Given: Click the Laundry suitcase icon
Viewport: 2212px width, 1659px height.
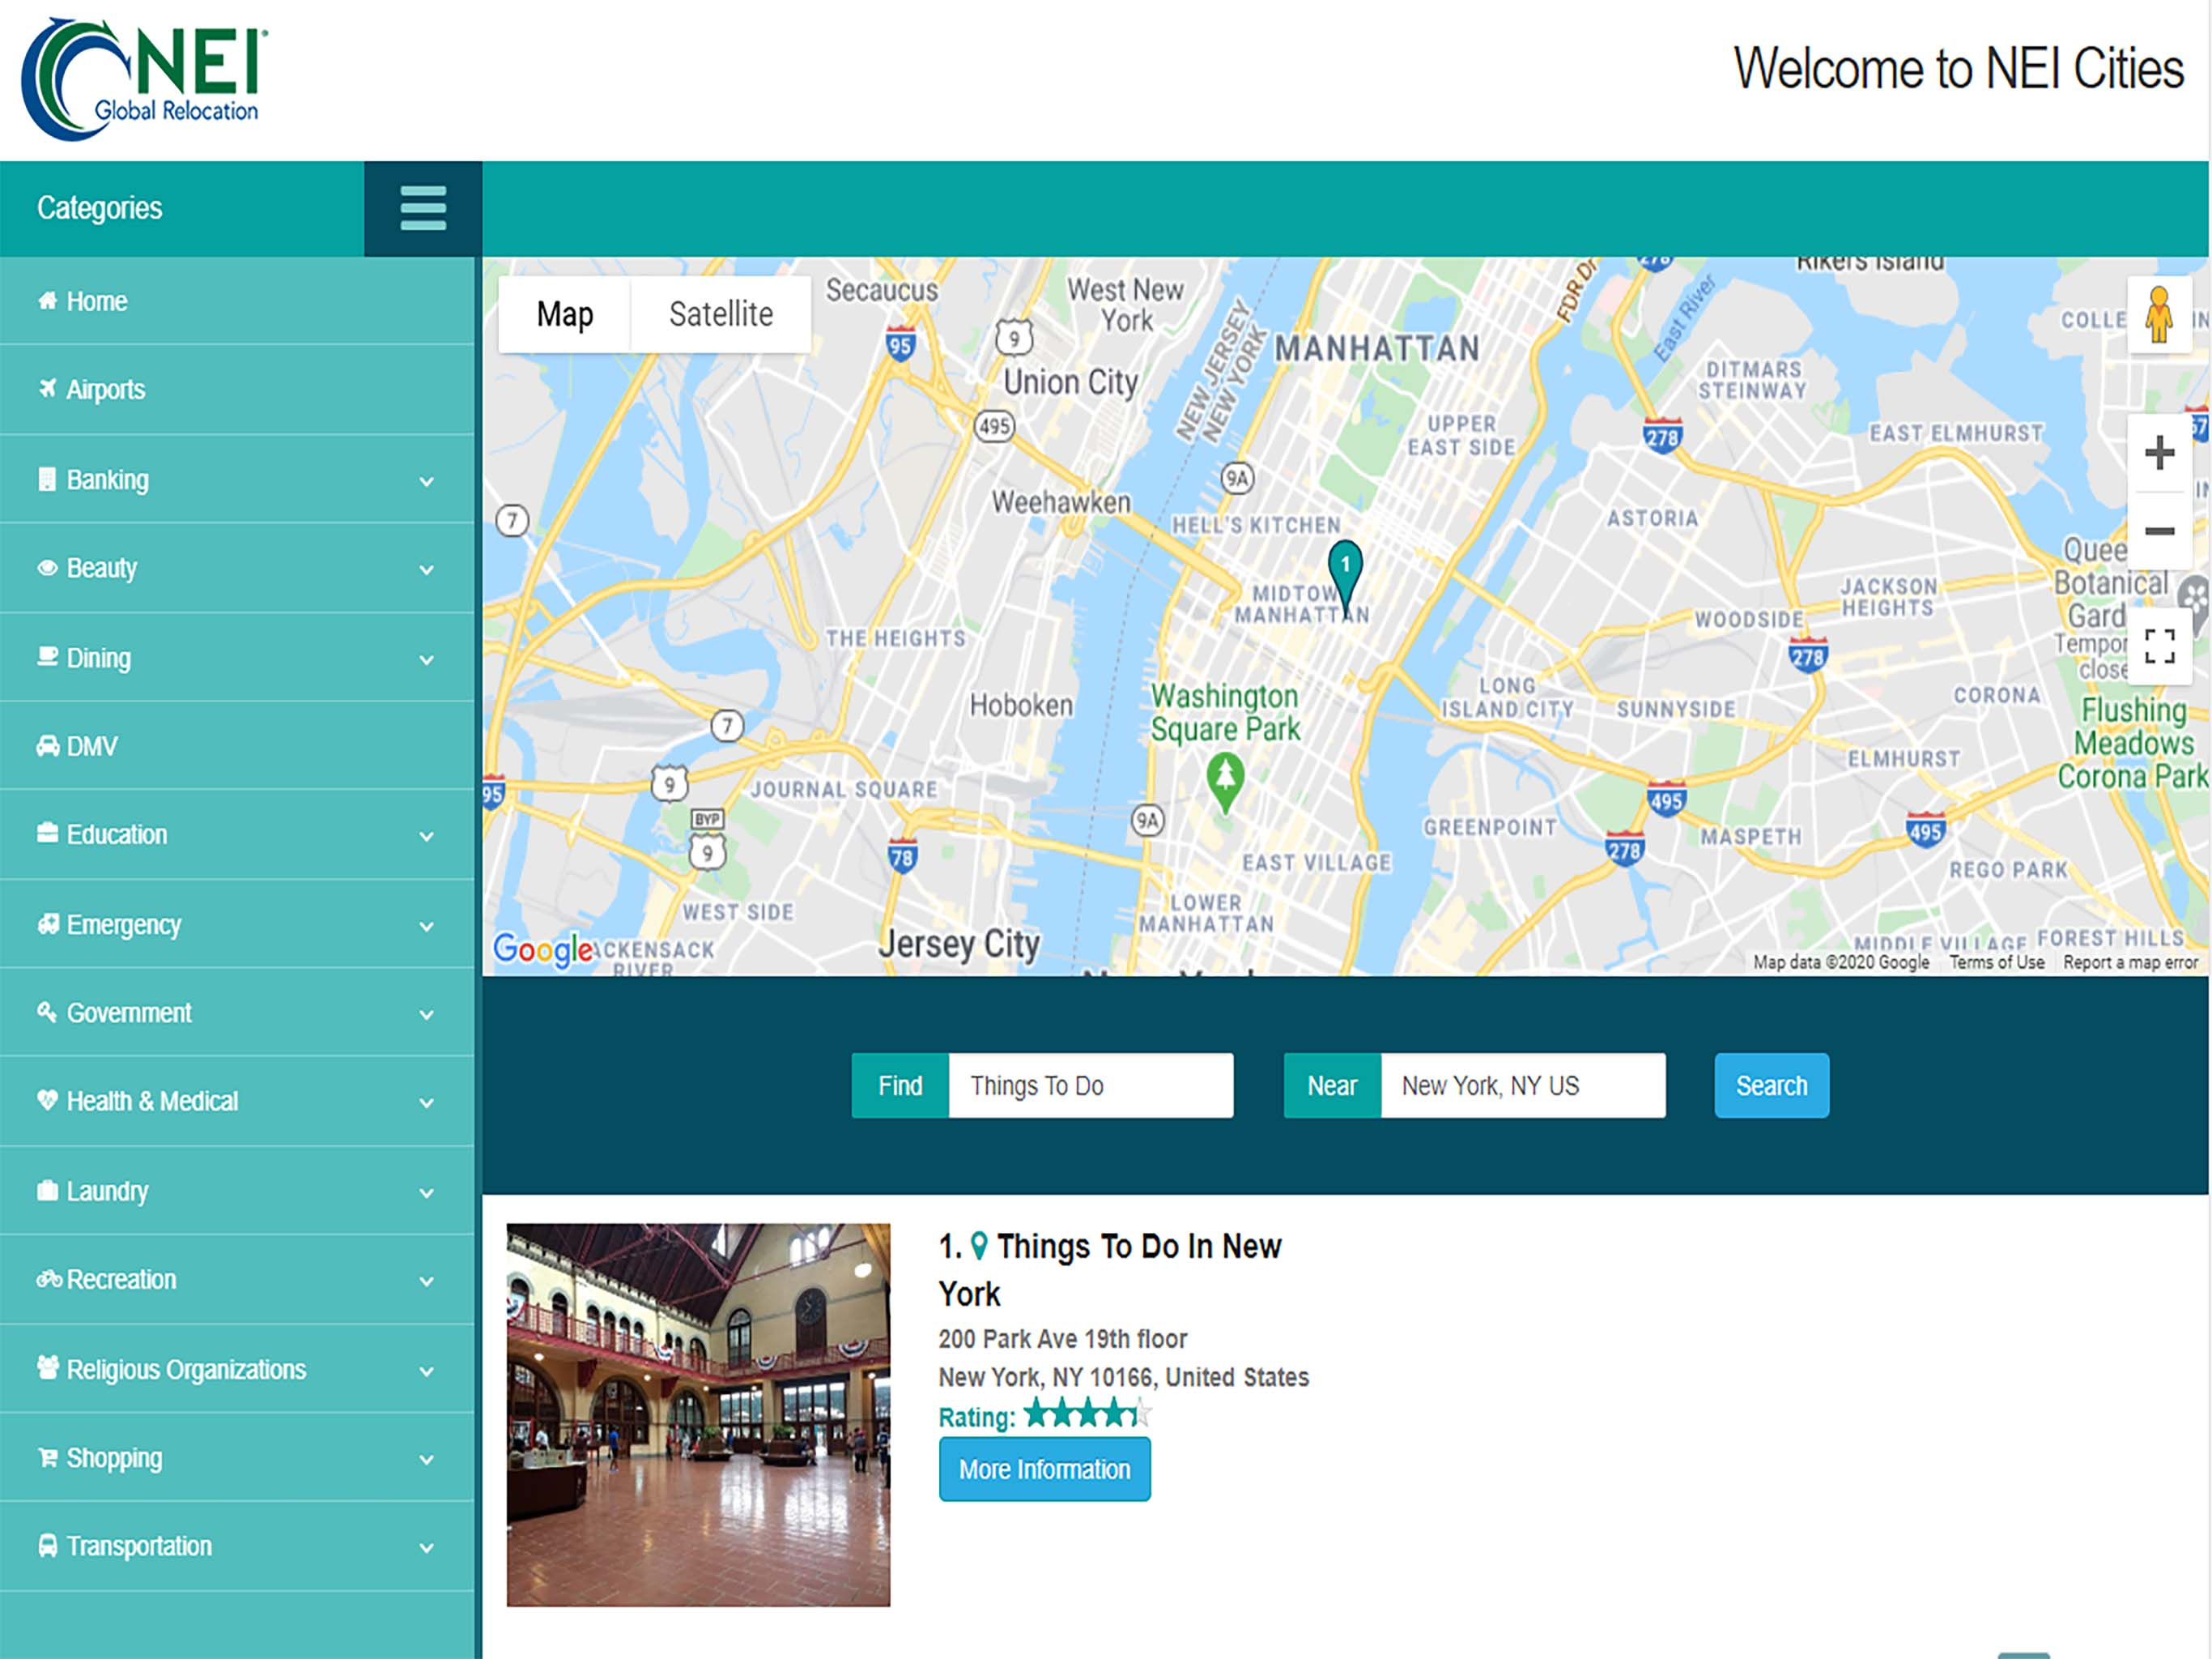Looking at the screenshot, I should tap(47, 1190).
